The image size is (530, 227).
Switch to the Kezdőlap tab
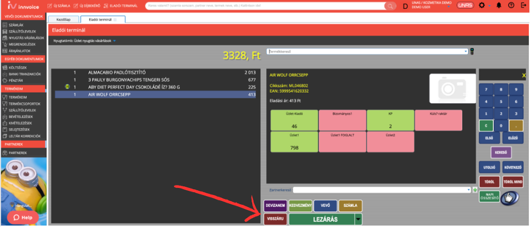click(x=64, y=20)
